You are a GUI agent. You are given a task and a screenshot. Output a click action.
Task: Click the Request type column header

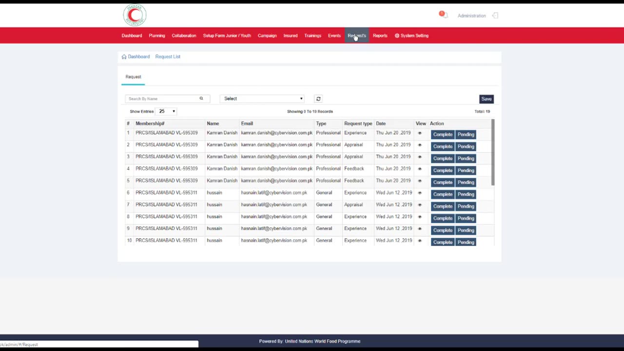358,123
